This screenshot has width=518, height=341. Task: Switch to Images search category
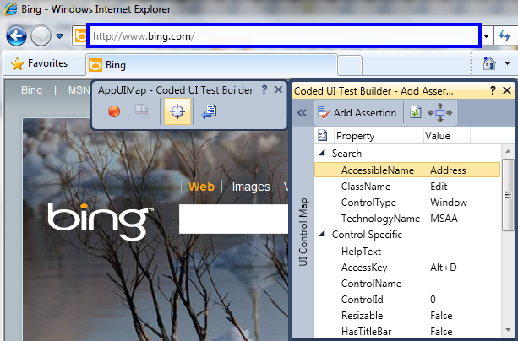coord(251,187)
